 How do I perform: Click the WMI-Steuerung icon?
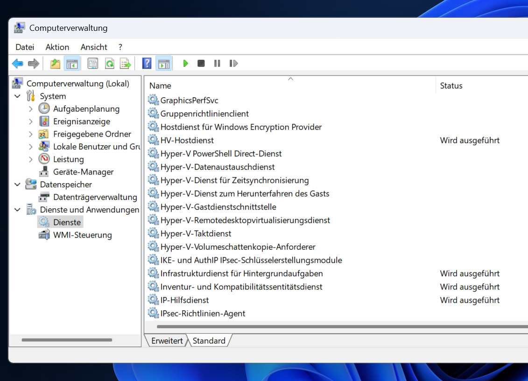44,235
